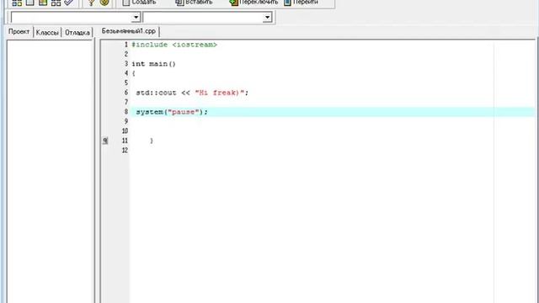Click the Вставить (Insert) toolbar button
This screenshot has width=539, height=303.
coord(194,3)
